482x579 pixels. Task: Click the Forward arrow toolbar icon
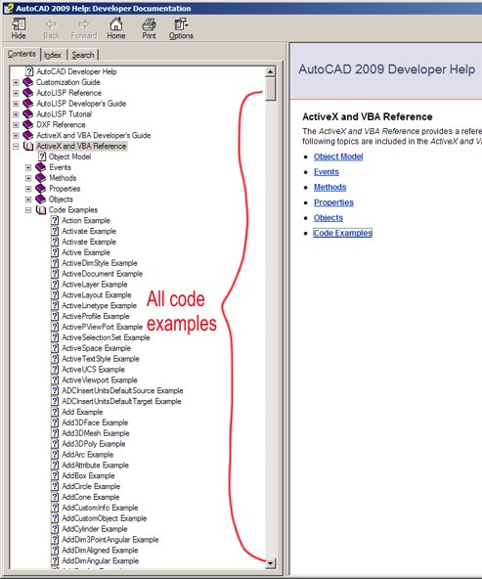(84, 24)
